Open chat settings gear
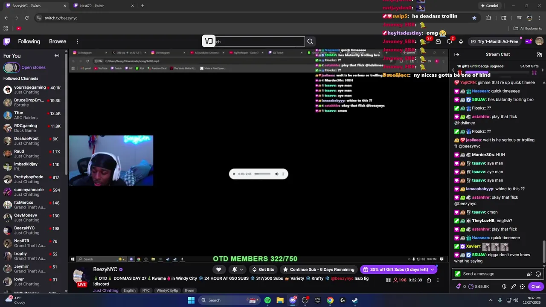The width and height of the screenshot is (546, 307). click(x=522, y=287)
